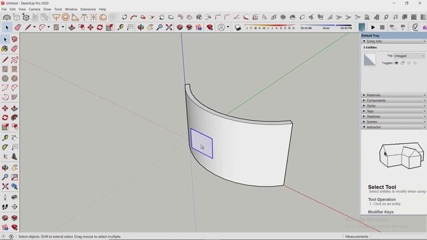
Task: Choose the Section Plane tool
Action: click(15, 207)
